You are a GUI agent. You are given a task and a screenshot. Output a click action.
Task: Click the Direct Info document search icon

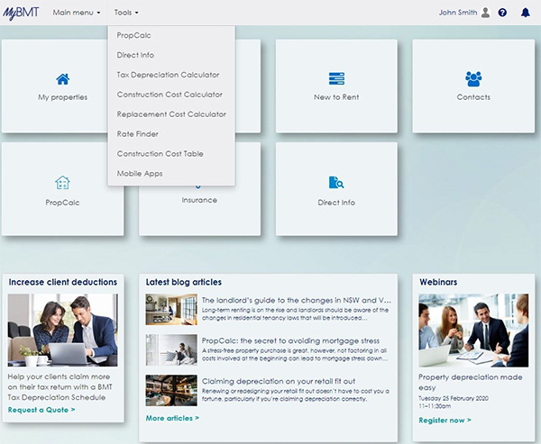pyautogui.click(x=336, y=182)
